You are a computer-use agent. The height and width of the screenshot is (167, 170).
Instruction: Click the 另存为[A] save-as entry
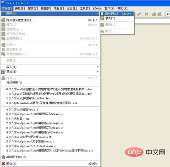[50, 29]
